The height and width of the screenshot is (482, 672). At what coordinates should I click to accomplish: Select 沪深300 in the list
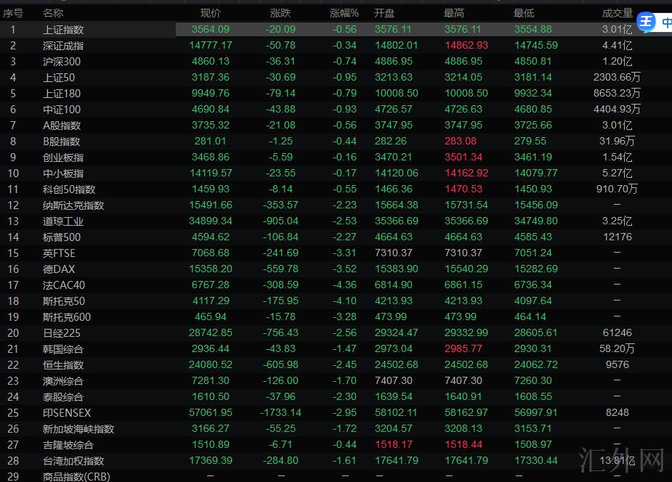click(x=62, y=62)
